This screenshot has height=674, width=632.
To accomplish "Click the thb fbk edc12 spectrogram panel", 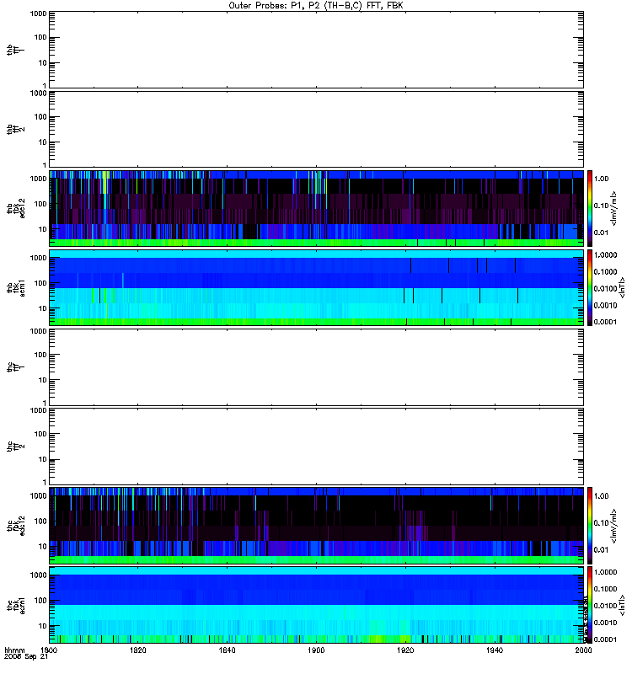I will tap(316, 208).
